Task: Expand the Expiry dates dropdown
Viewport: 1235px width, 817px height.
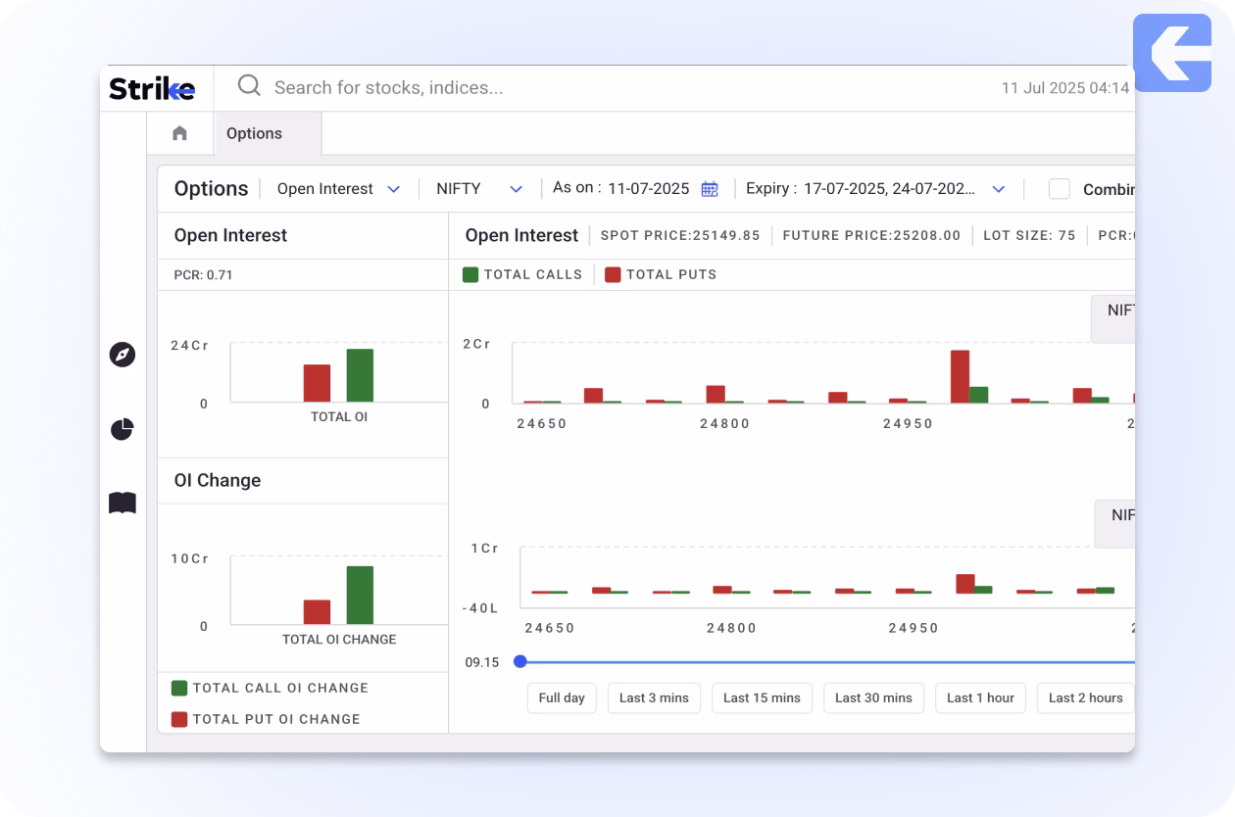Action: tap(998, 189)
